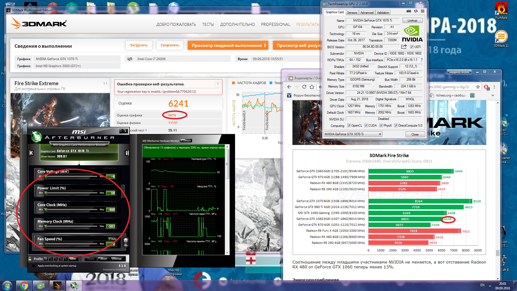Toggle the PhysX checkbox

(381, 126)
